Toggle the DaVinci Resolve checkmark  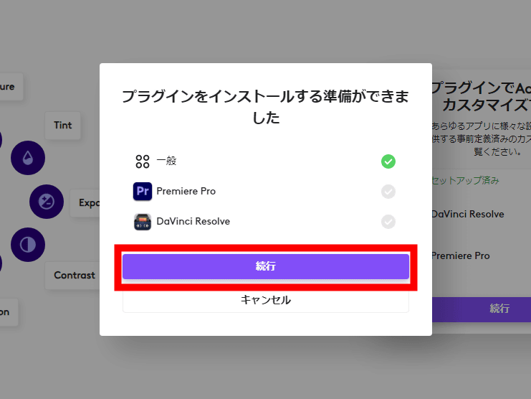(388, 222)
